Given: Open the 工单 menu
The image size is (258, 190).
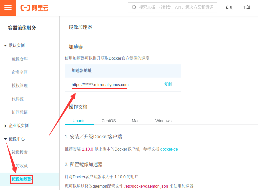Looking at the screenshot, I should 246,7.
